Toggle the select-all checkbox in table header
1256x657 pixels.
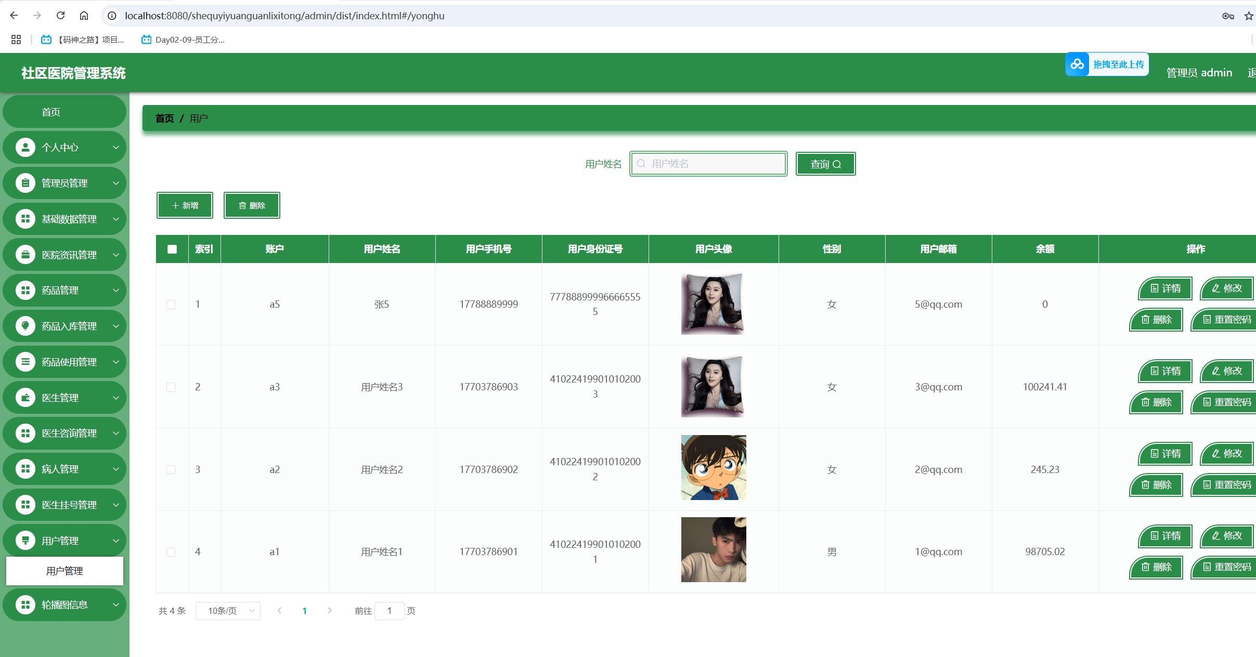tap(172, 249)
